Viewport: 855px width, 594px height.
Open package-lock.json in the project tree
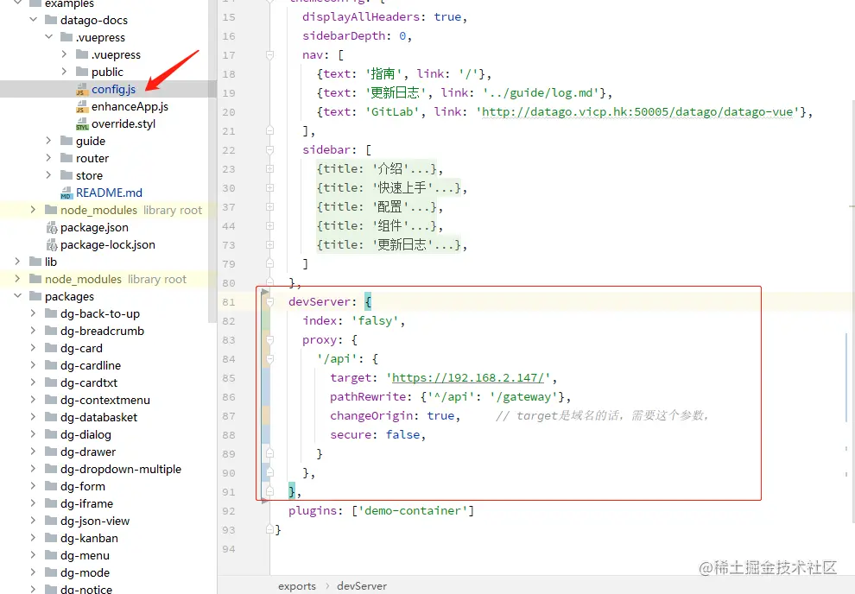(x=107, y=245)
